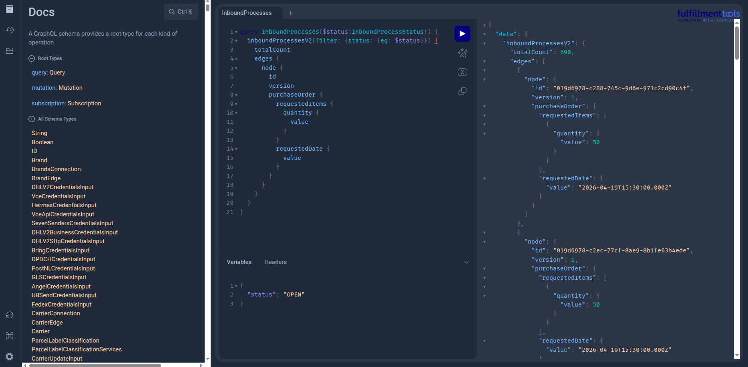Add a new query tab with the plus
The image size is (748, 367).
290,13
